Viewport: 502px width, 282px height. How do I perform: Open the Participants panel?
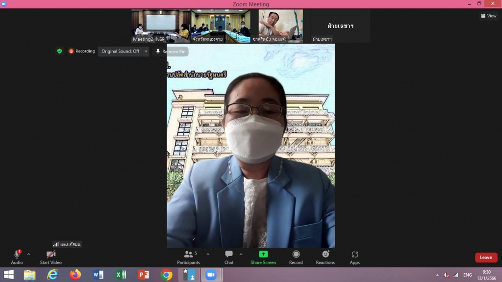(188, 257)
